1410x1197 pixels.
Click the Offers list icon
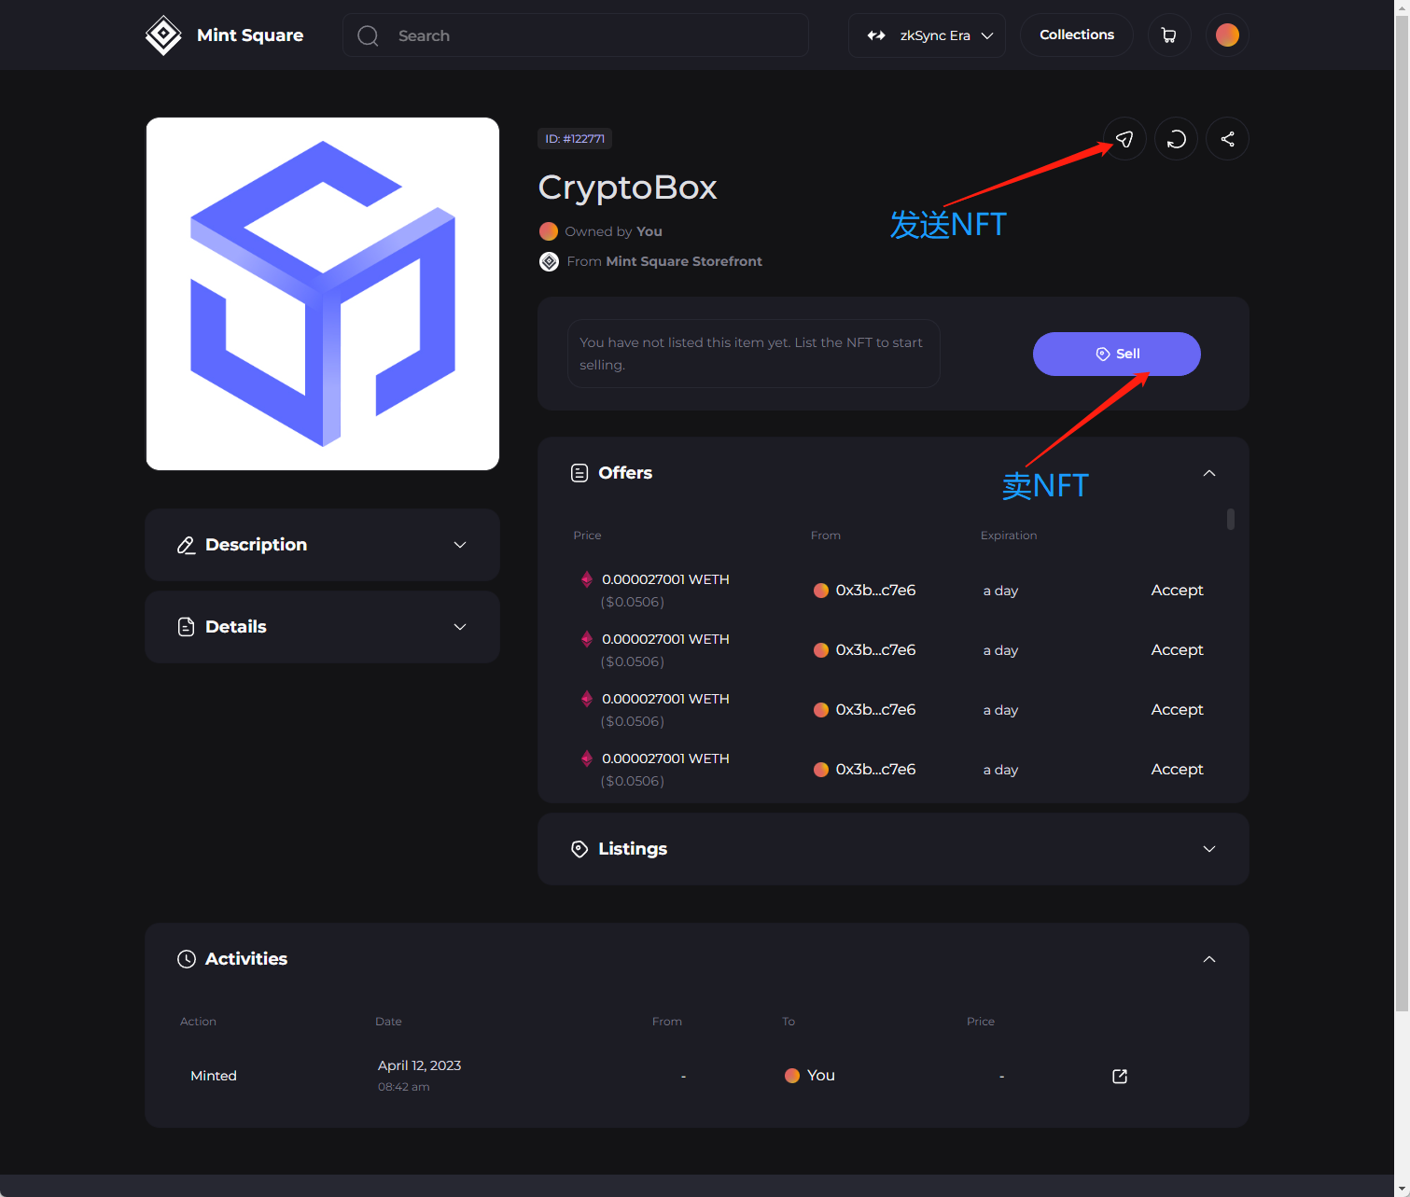click(x=579, y=473)
